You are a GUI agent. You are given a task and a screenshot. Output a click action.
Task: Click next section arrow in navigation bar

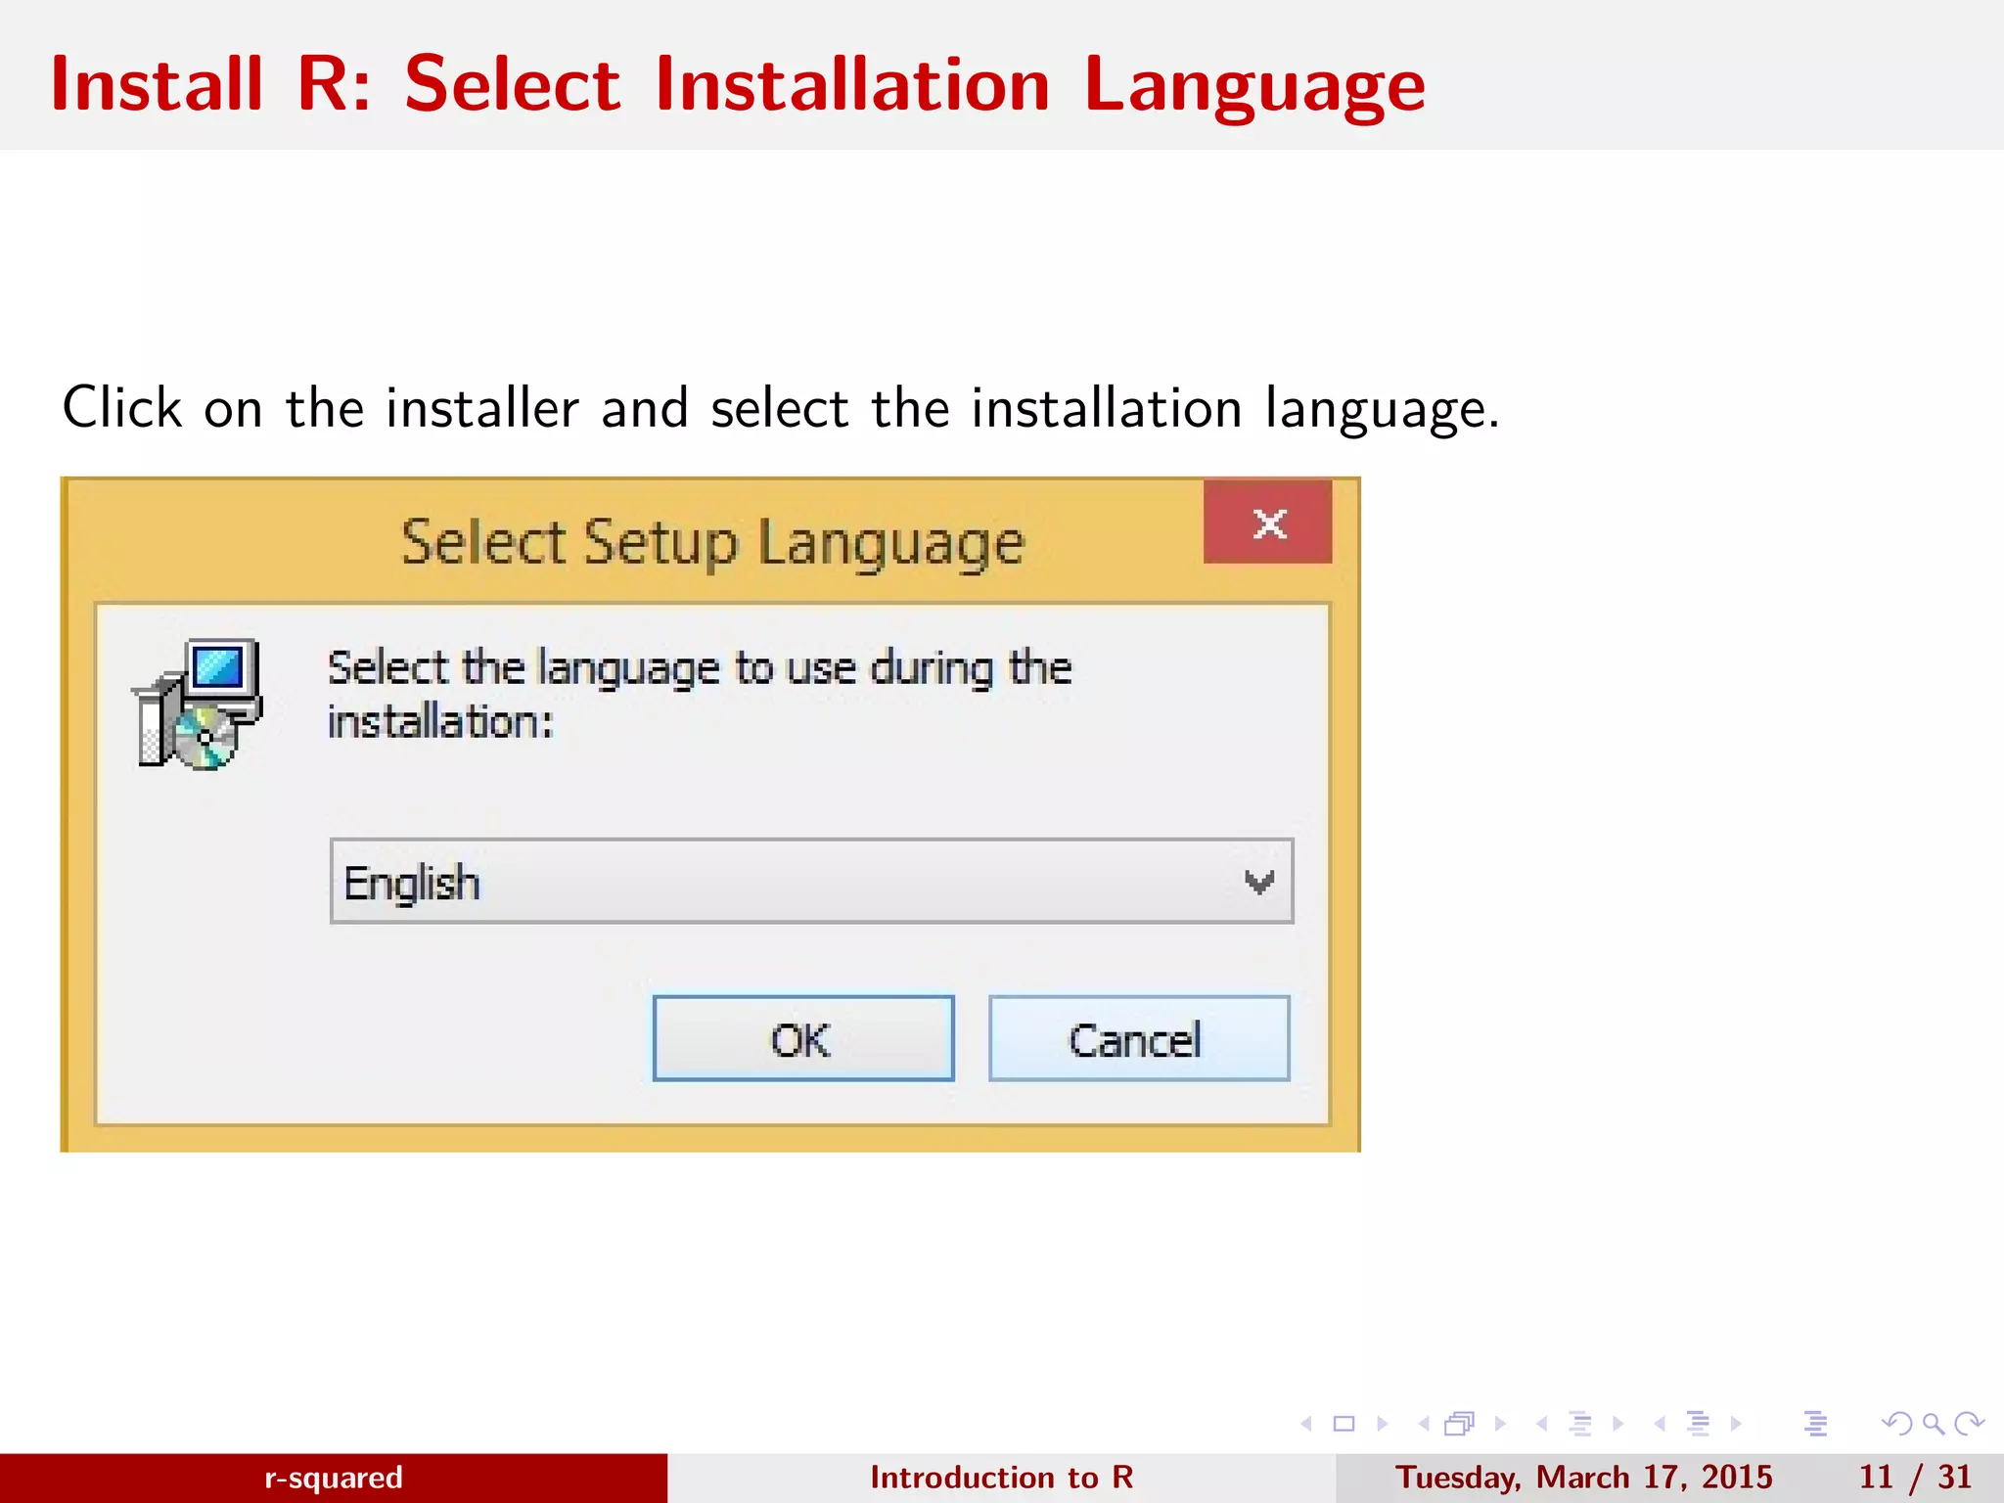pos(1736,1424)
